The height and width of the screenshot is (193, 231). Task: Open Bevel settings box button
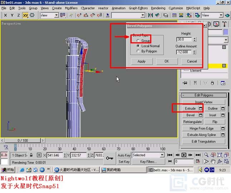point(201,115)
